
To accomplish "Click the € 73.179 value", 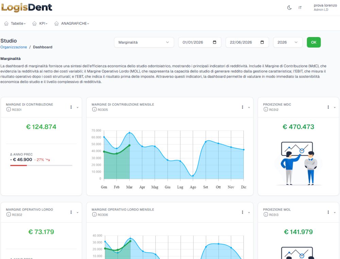I will point(41,232).
